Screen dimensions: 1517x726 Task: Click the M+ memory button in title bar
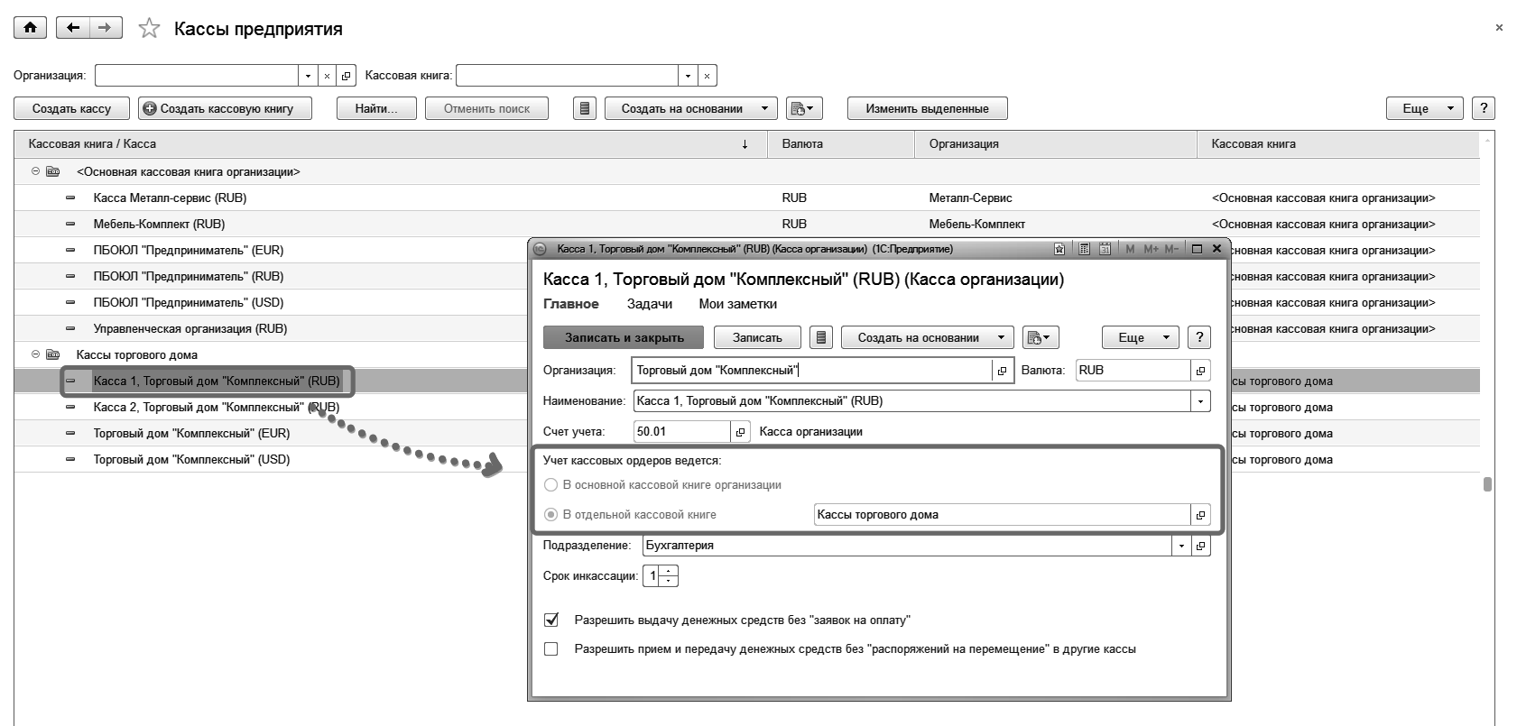1151,249
